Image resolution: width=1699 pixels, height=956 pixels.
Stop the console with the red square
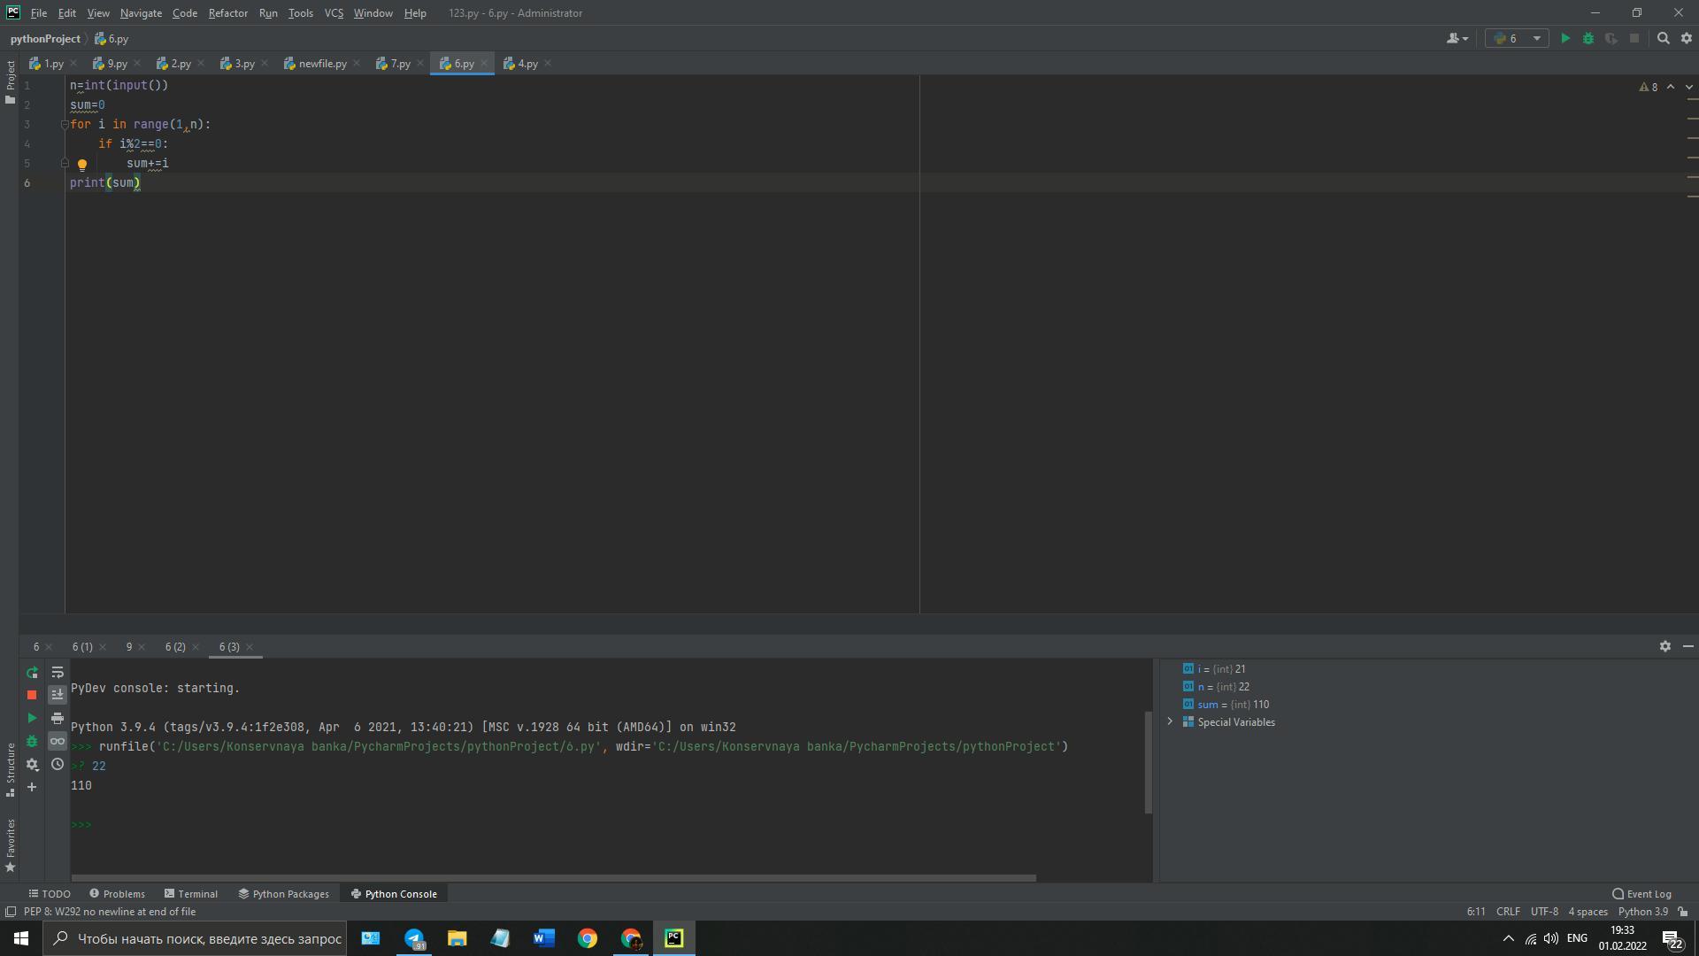click(x=32, y=695)
